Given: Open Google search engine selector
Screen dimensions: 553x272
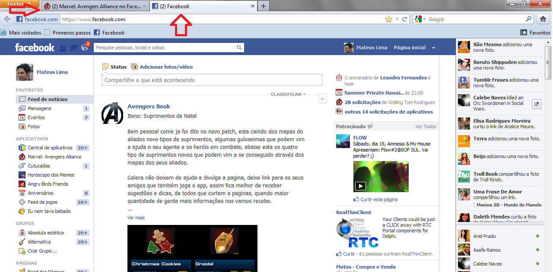Looking at the screenshot, I should pos(420,19).
